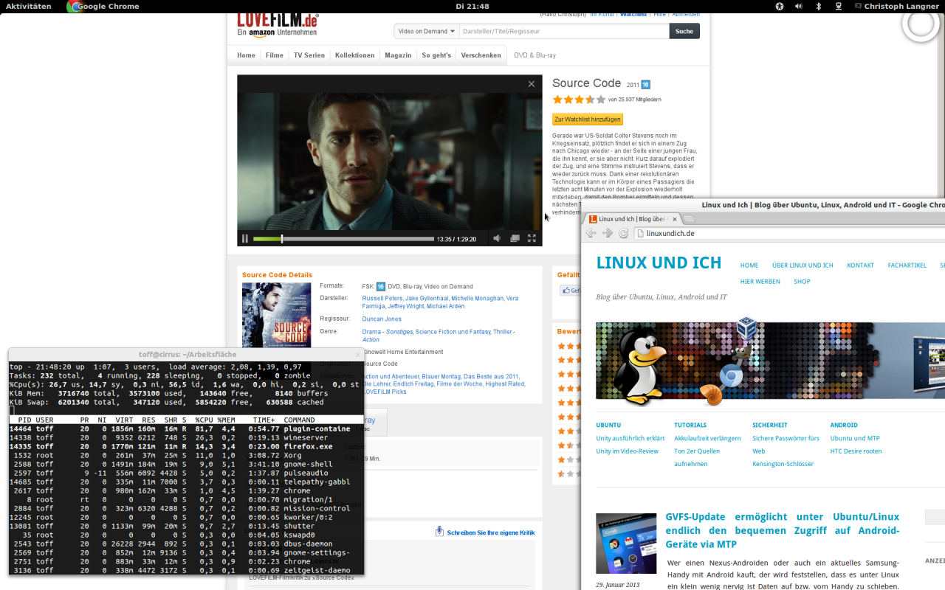Open Akkulaufzeit verlängern link
The image size is (945, 590).
(x=707, y=438)
